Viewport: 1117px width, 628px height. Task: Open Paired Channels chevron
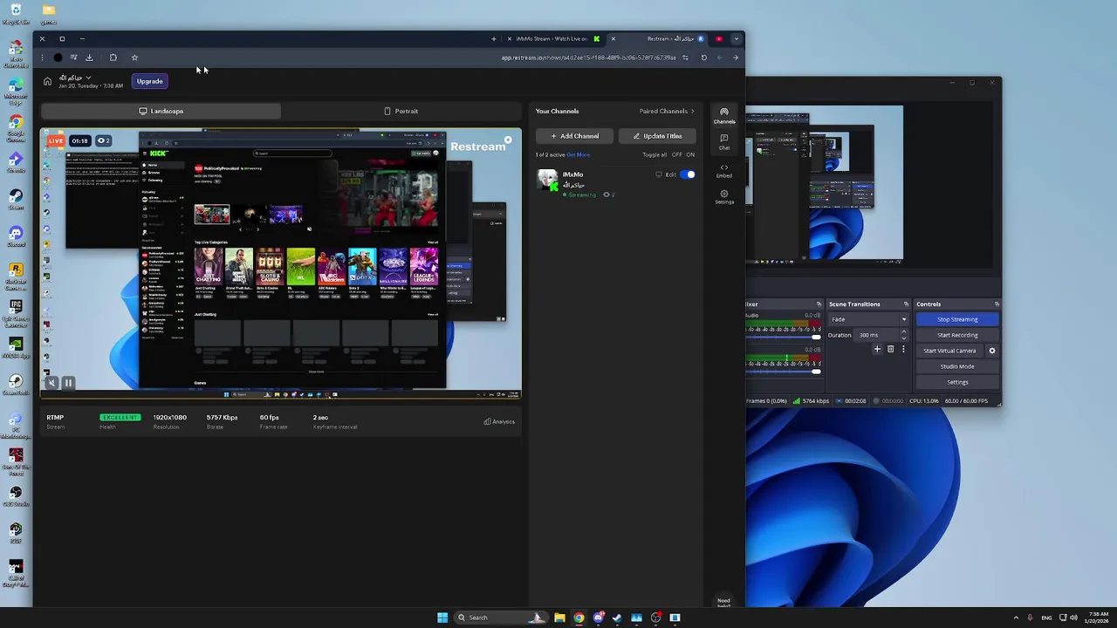point(693,111)
